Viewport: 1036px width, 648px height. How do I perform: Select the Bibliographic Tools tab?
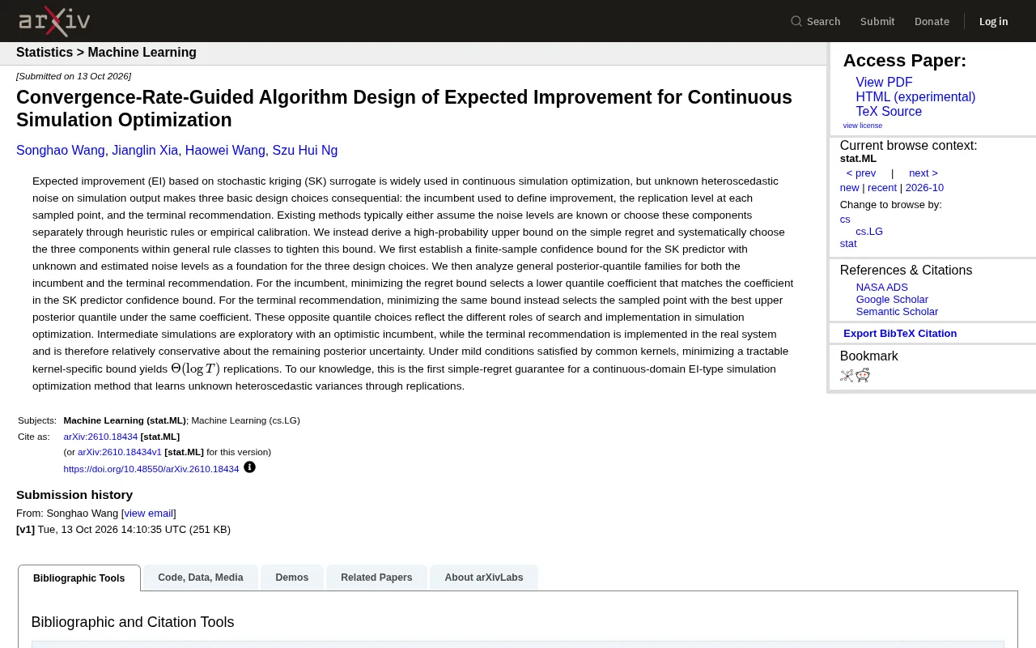coord(79,578)
